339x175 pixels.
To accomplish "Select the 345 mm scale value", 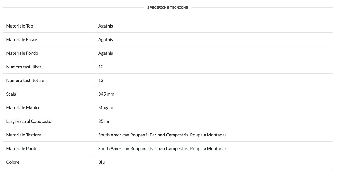I will (x=106, y=94).
